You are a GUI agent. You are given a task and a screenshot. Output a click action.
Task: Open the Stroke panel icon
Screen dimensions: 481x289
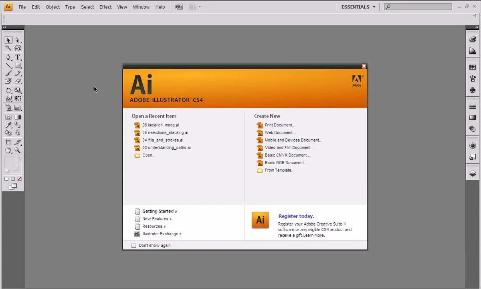click(x=473, y=106)
